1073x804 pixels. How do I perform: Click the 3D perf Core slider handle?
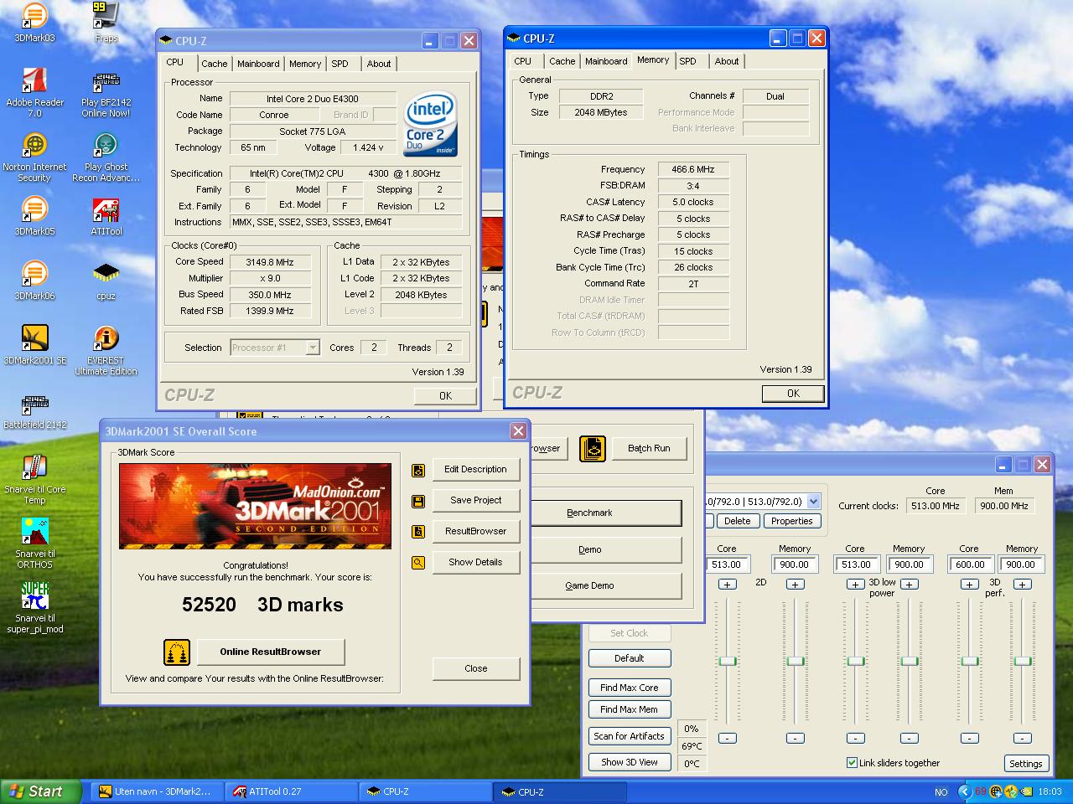969,662
